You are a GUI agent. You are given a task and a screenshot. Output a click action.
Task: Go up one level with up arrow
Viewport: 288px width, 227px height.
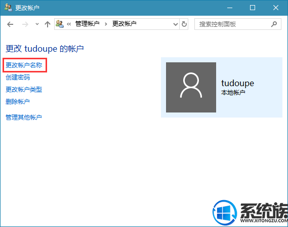tap(48, 24)
